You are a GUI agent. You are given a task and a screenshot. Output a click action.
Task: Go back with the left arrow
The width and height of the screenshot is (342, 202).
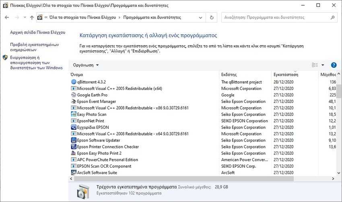pos(7,17)
